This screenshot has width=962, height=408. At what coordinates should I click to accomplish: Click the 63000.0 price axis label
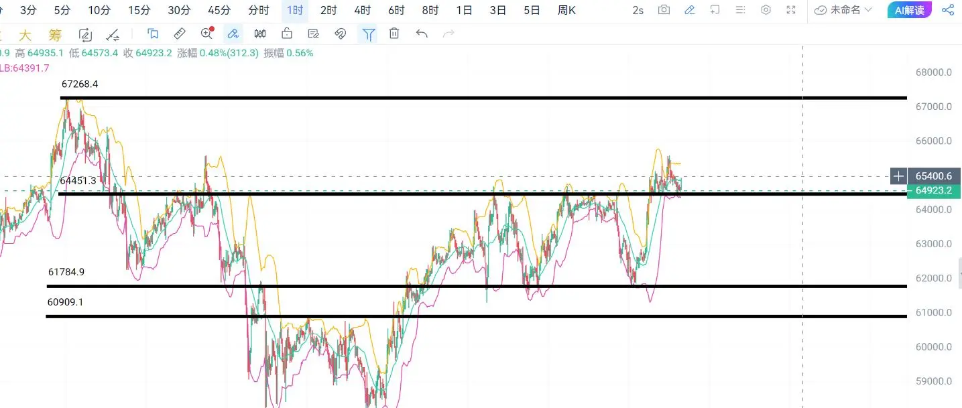[934, 244]
